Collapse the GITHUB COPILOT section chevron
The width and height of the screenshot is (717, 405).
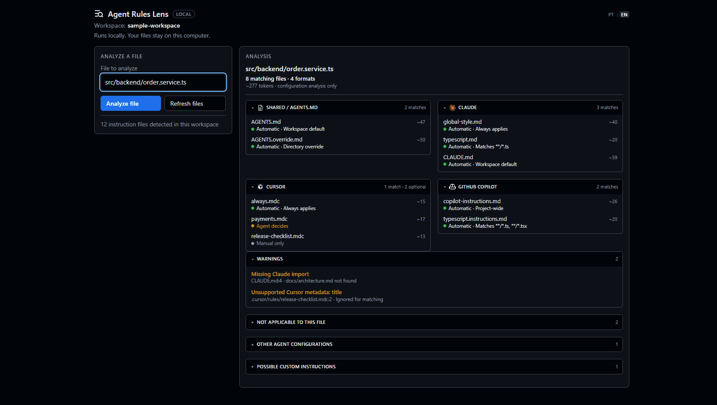coord(445,187)
